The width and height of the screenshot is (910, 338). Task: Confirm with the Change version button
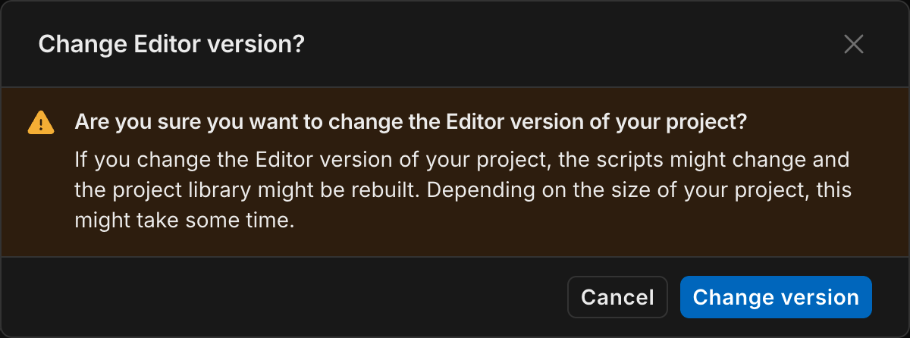[776, 297]
